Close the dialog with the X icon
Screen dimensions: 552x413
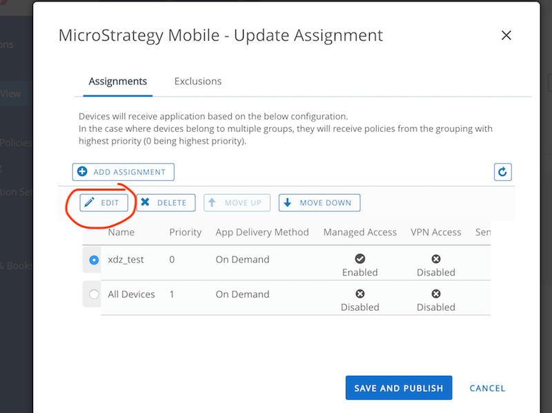point(506,35)
